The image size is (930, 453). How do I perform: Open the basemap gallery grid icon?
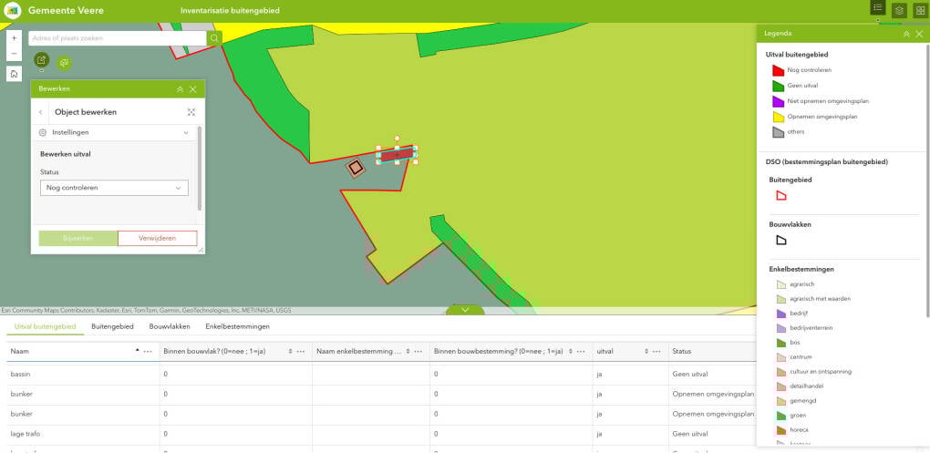tap(919, 10)
